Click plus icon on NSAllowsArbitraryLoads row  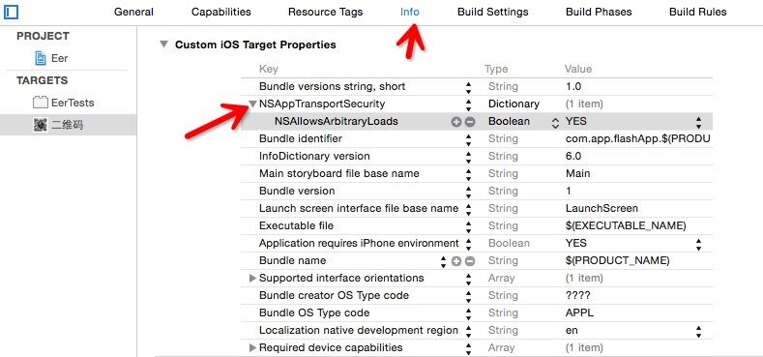coord(455,122)
